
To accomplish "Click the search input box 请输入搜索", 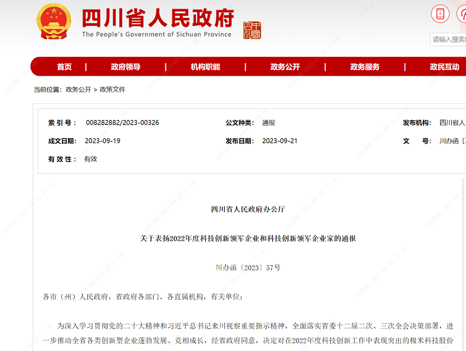I will (x=449, y=40).
